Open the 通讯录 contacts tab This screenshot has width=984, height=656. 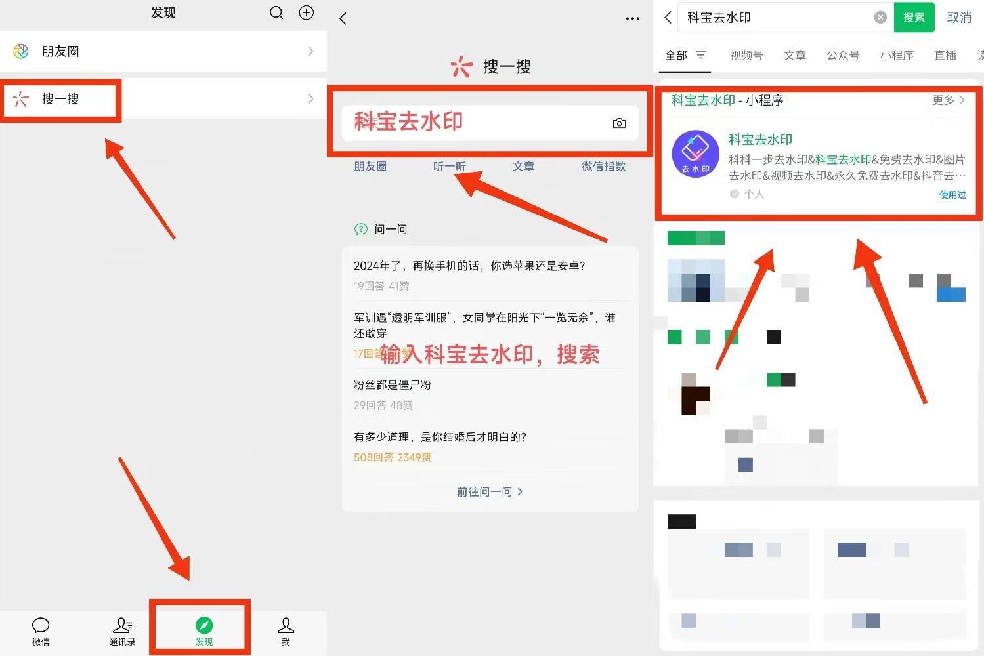click(122, 632)
